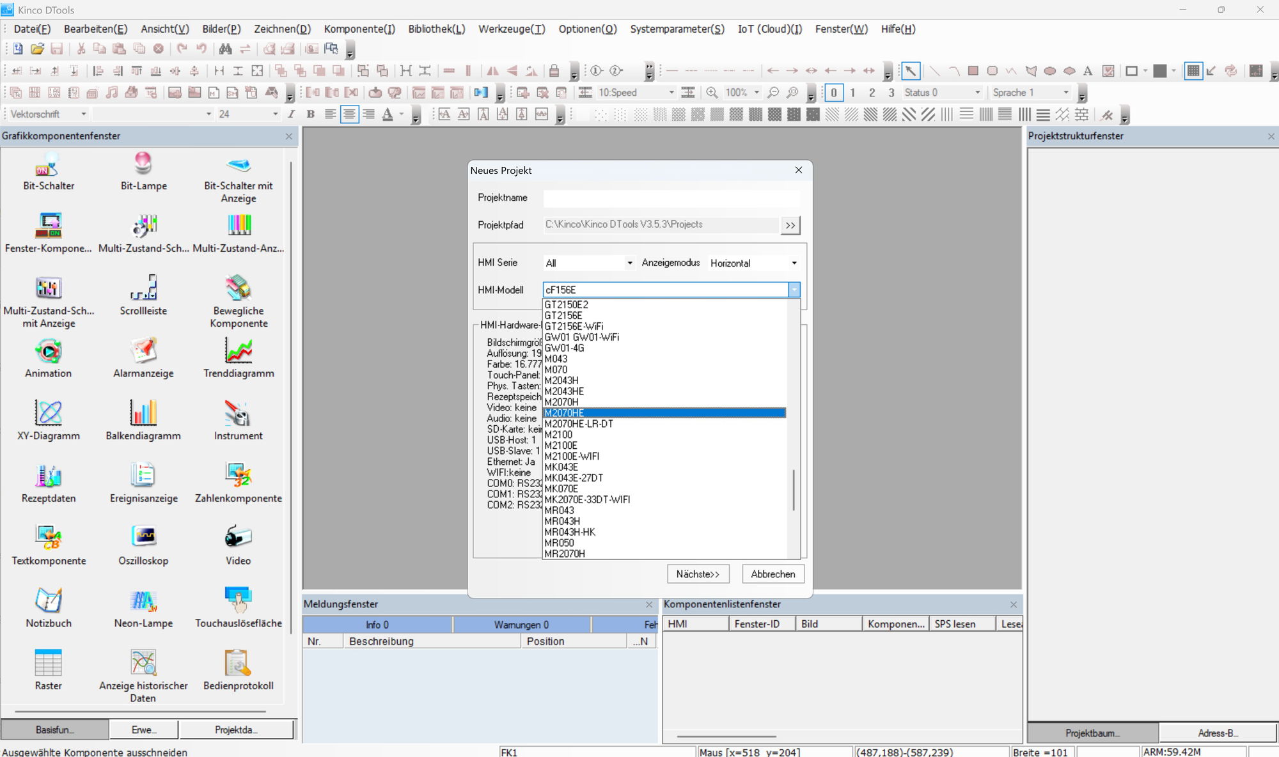1279x757 pixels.
Task: Toggle center text alignment
Action: point(349,114)
